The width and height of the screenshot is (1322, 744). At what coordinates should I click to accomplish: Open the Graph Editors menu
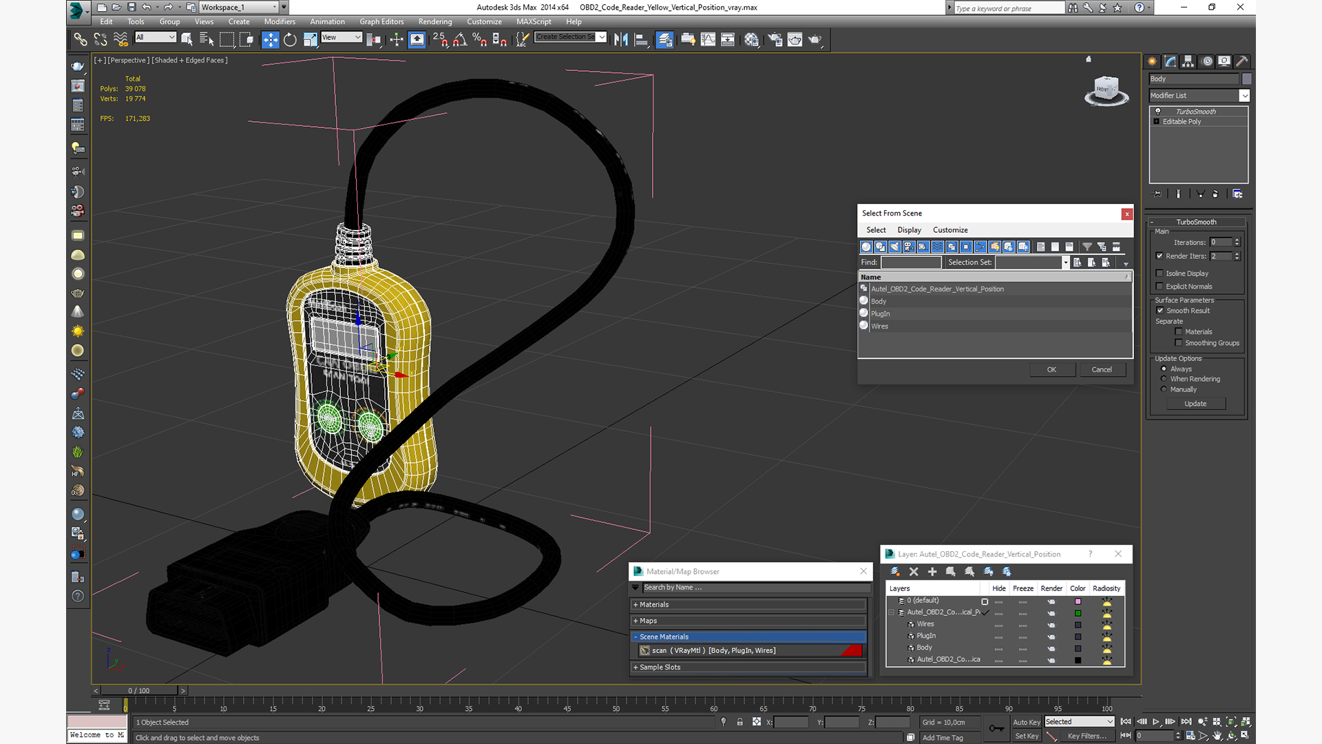point(381,21)
